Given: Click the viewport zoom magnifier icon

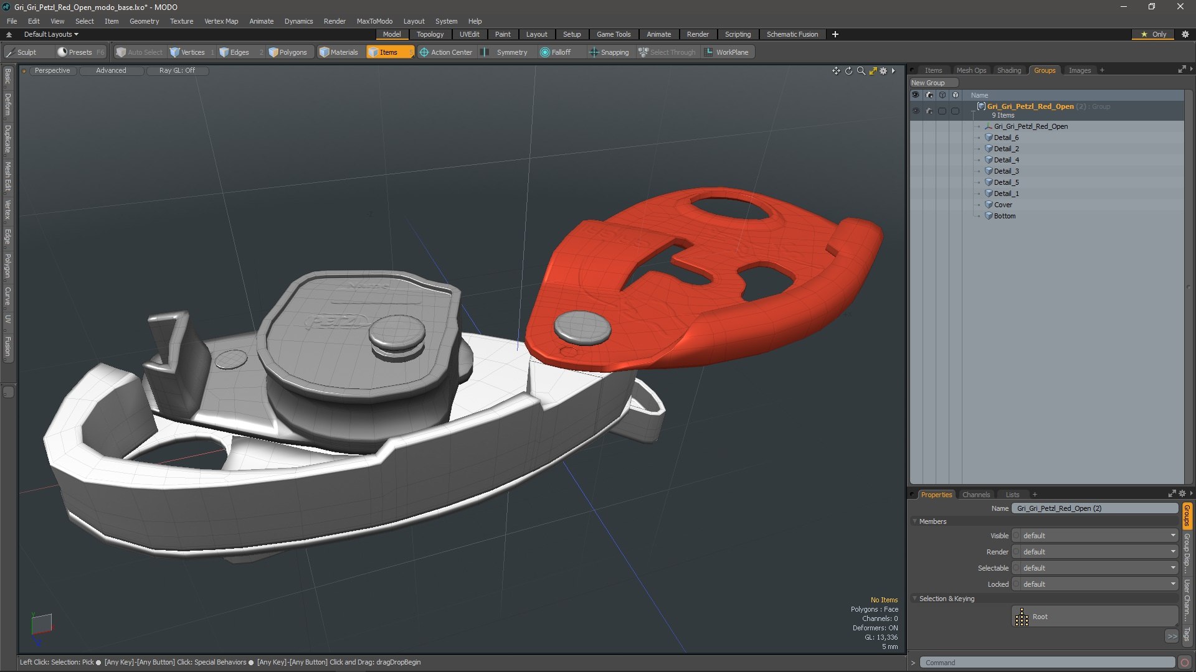Looking at the screenshot, I should click(861, 71).
